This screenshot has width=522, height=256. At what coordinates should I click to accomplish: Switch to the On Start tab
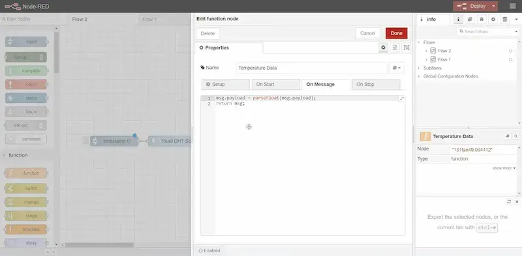[275, 85]
